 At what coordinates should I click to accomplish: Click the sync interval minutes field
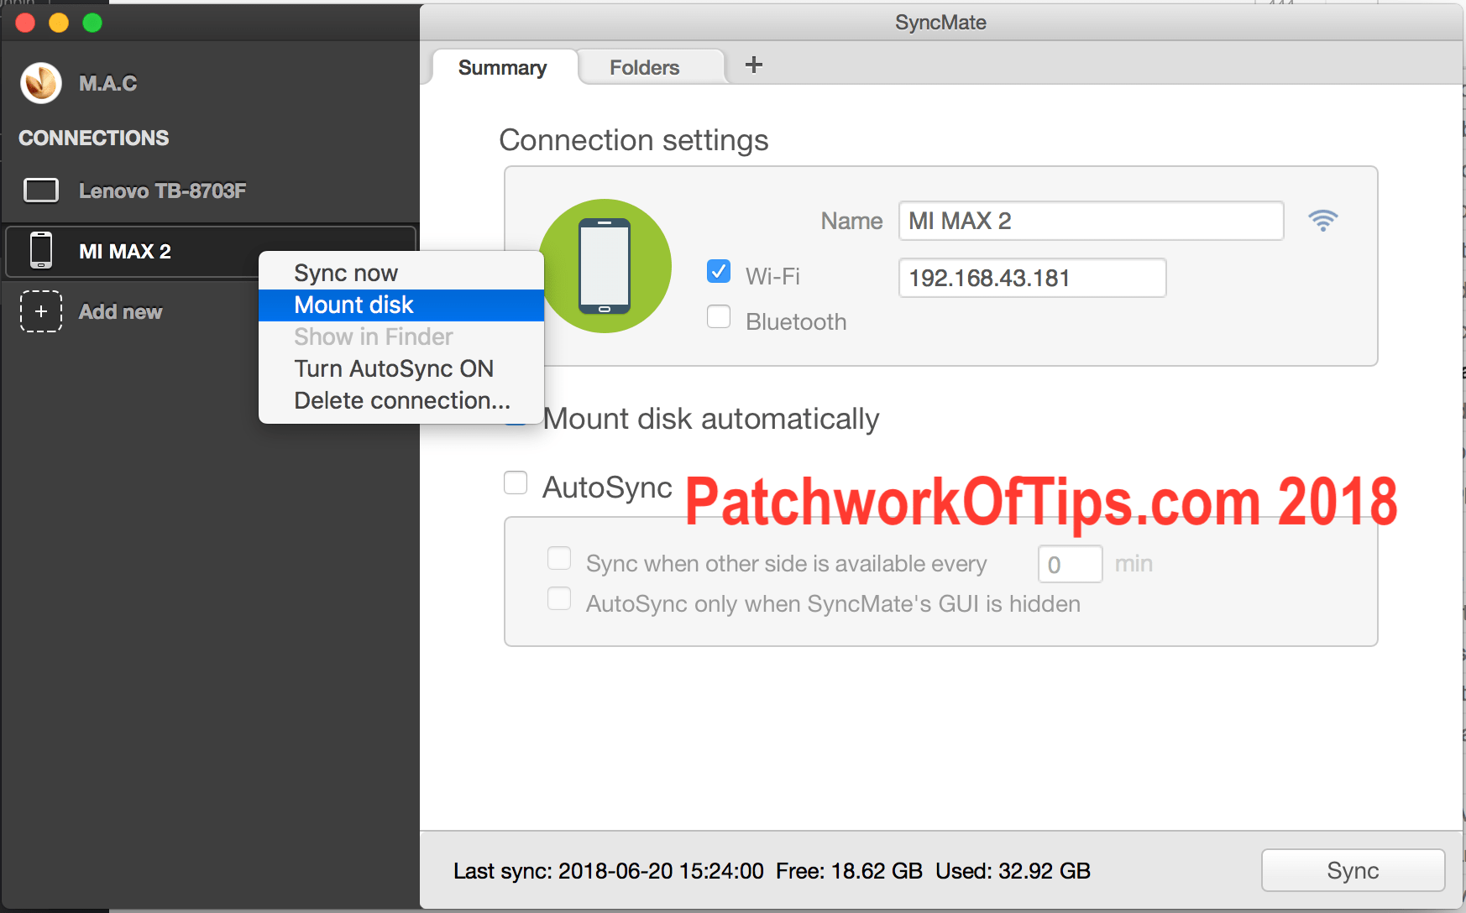(1070, 564)
